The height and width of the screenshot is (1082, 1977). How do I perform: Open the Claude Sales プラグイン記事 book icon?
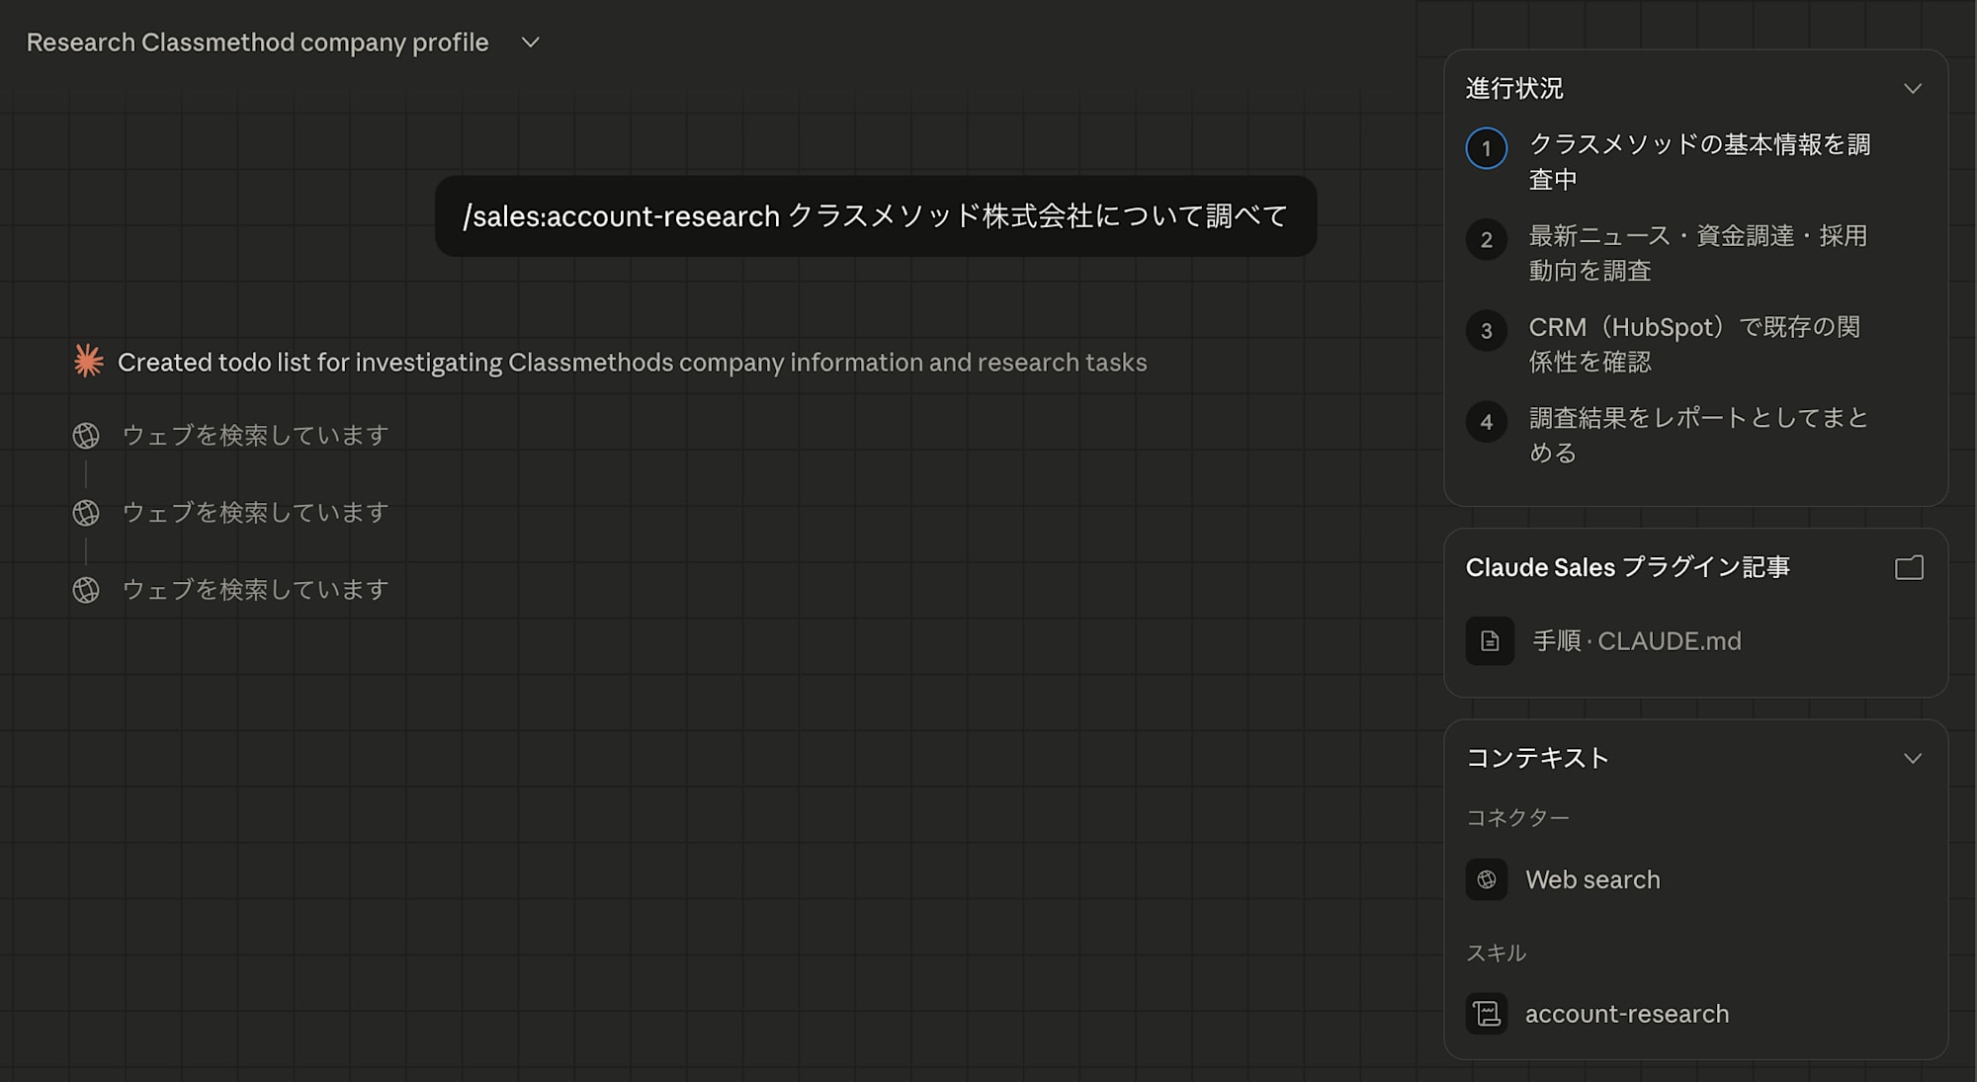1909,568
